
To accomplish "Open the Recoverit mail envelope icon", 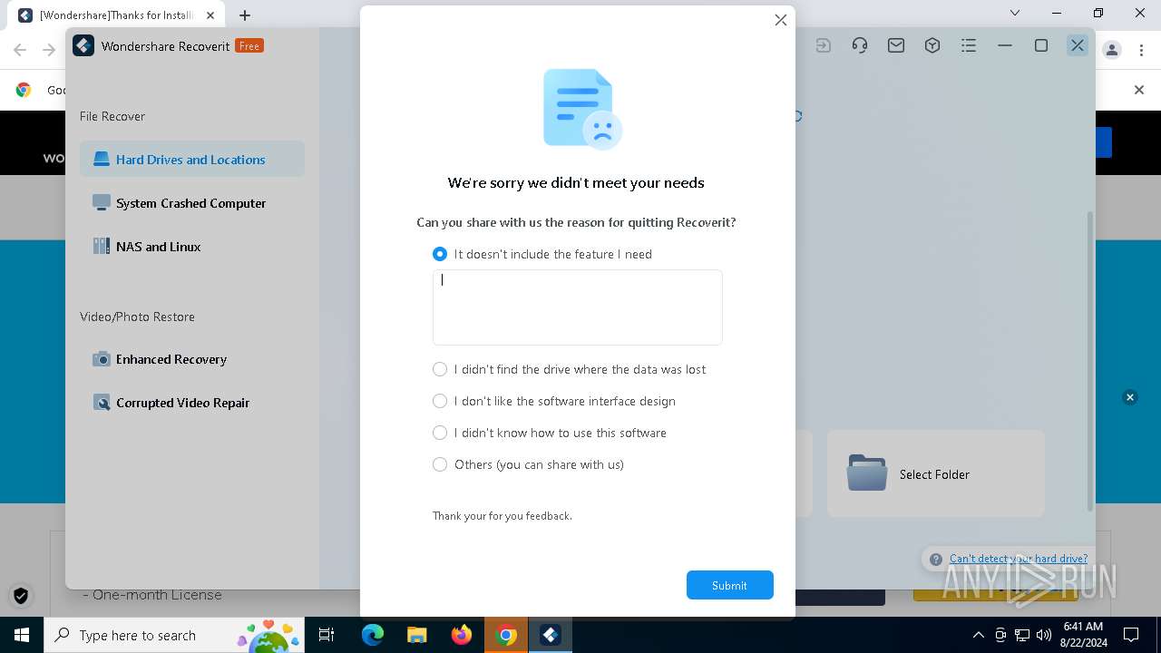I will [896, 45].
